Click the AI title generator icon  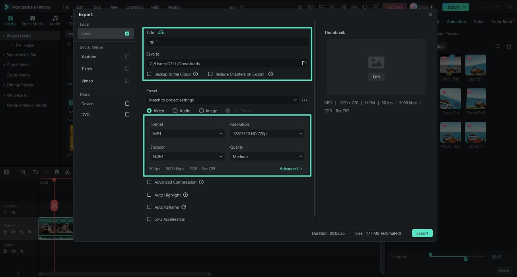(161, 32)
